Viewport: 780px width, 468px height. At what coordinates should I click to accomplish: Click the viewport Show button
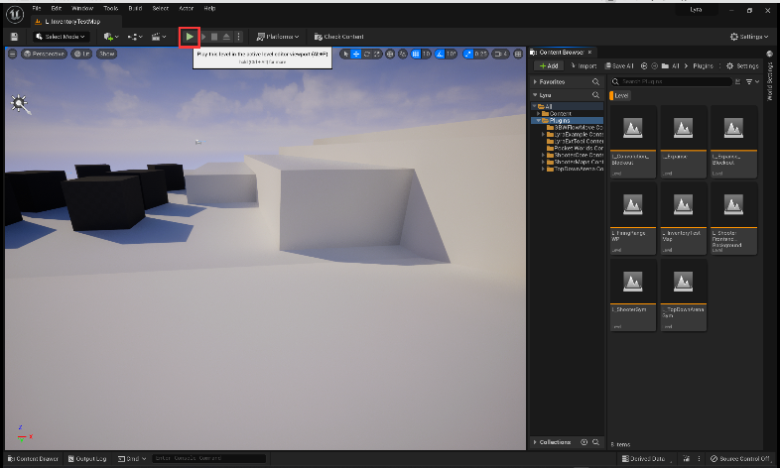click(107, 54)
